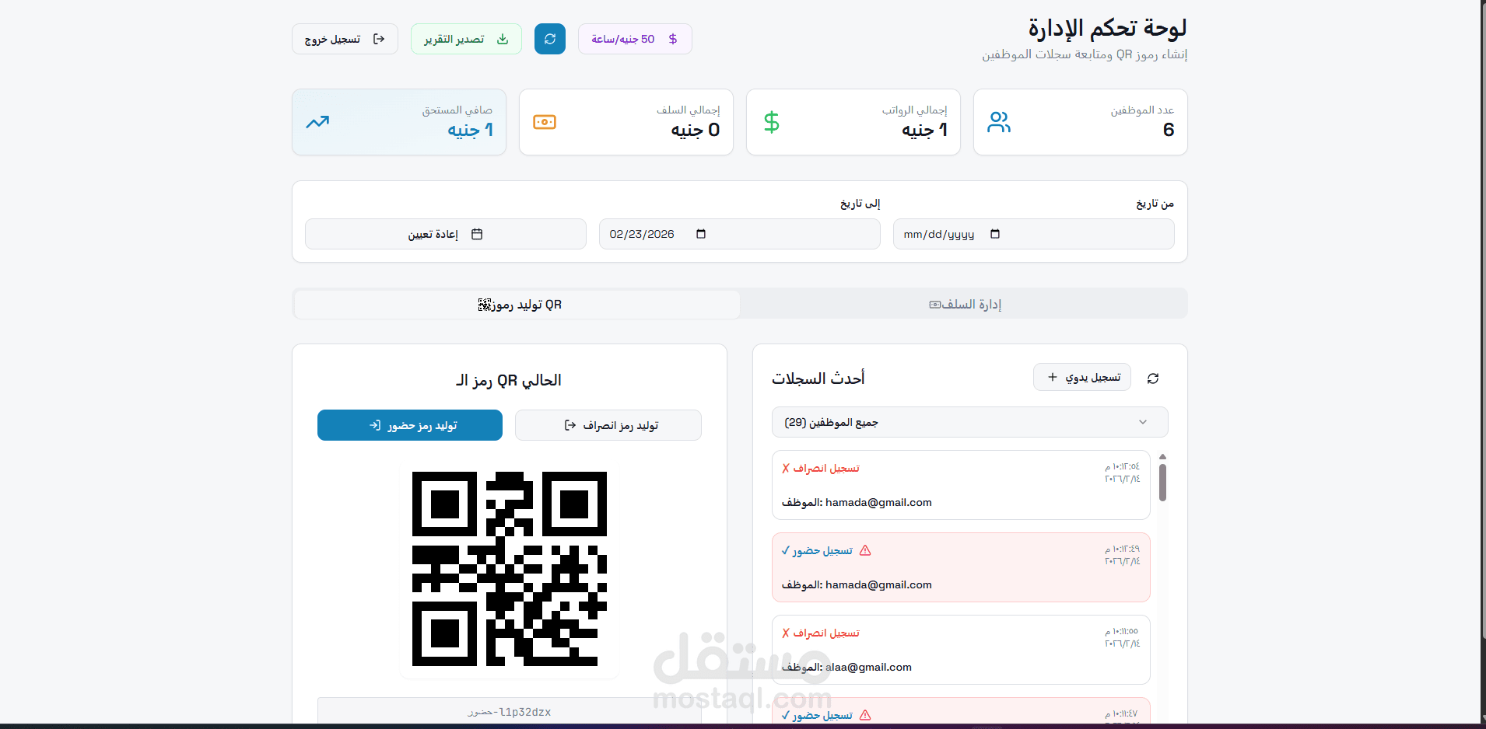Viewport: 1486px width, 729px height.
Task: Open calendar picker for من تاريخ
Action: pyautogui.click(x=995, y=234)
